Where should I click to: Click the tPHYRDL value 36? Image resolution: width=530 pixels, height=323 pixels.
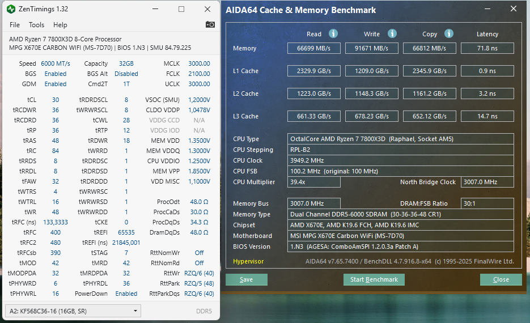[126, 283]
